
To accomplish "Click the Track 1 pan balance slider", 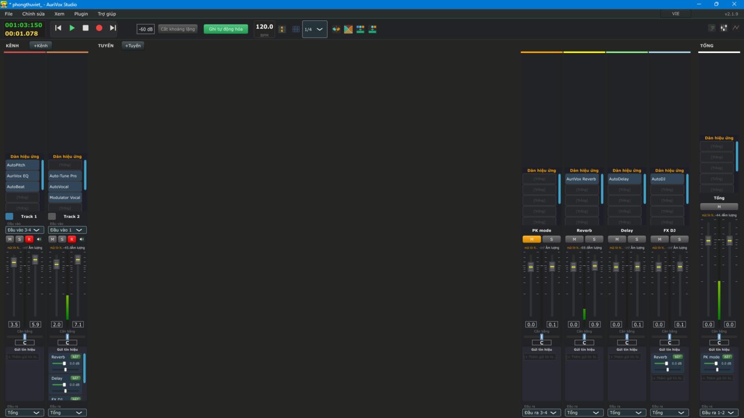I will (25, 337).
